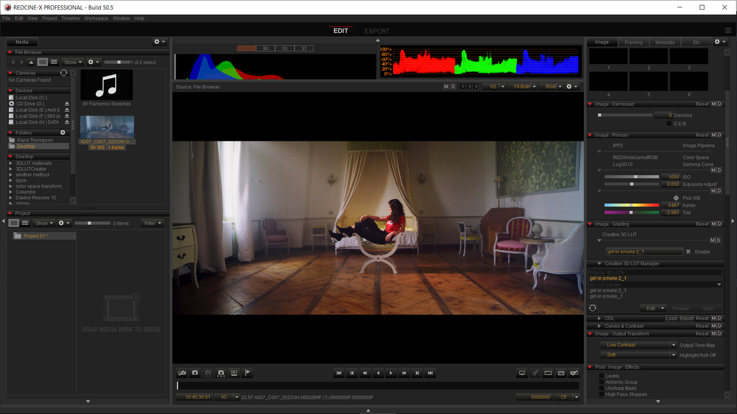Add a marker with the flag icon

coord(248,373)
